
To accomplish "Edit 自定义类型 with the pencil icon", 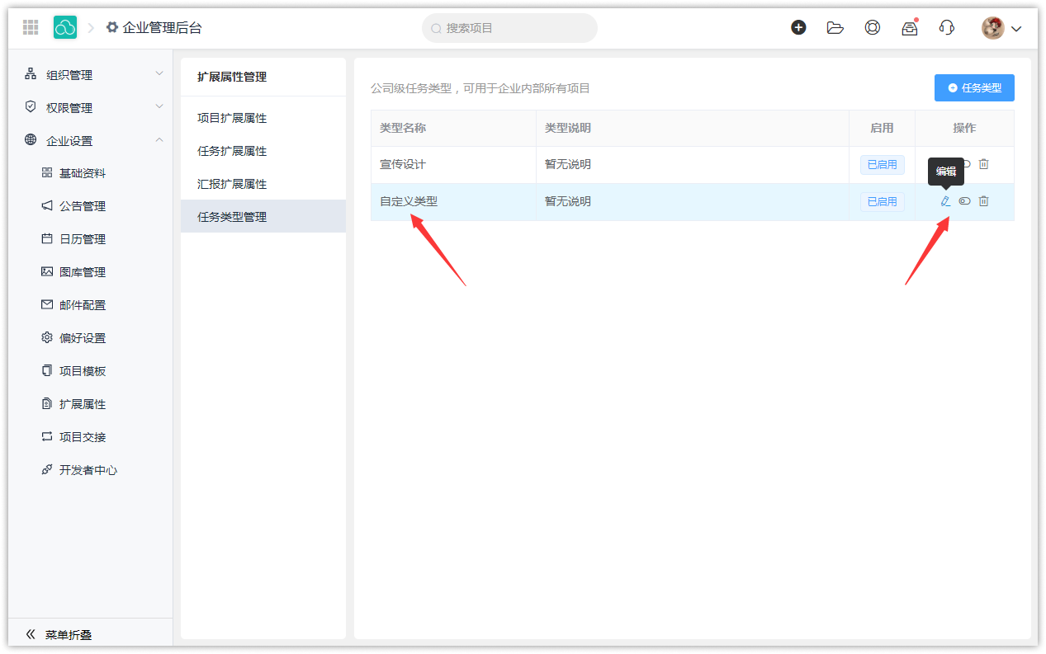I will (945, 201).
